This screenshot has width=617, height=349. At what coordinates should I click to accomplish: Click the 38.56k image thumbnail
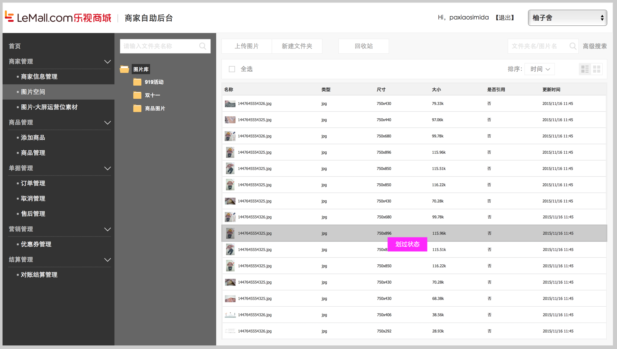[x=230, y=315]
